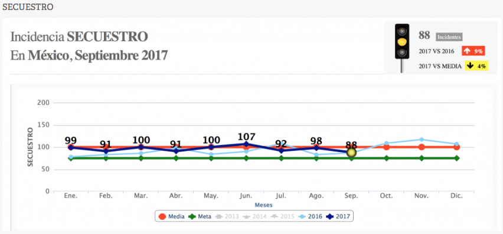Click the 2017 January point labeled 99
Viewport: 503px width, 234px height.
tap(71, 147)
